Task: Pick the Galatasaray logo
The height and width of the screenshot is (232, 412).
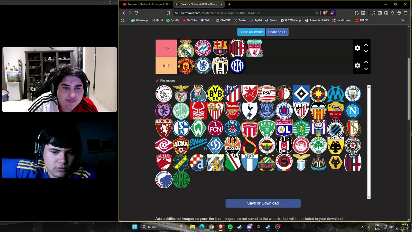Action: 250,145
